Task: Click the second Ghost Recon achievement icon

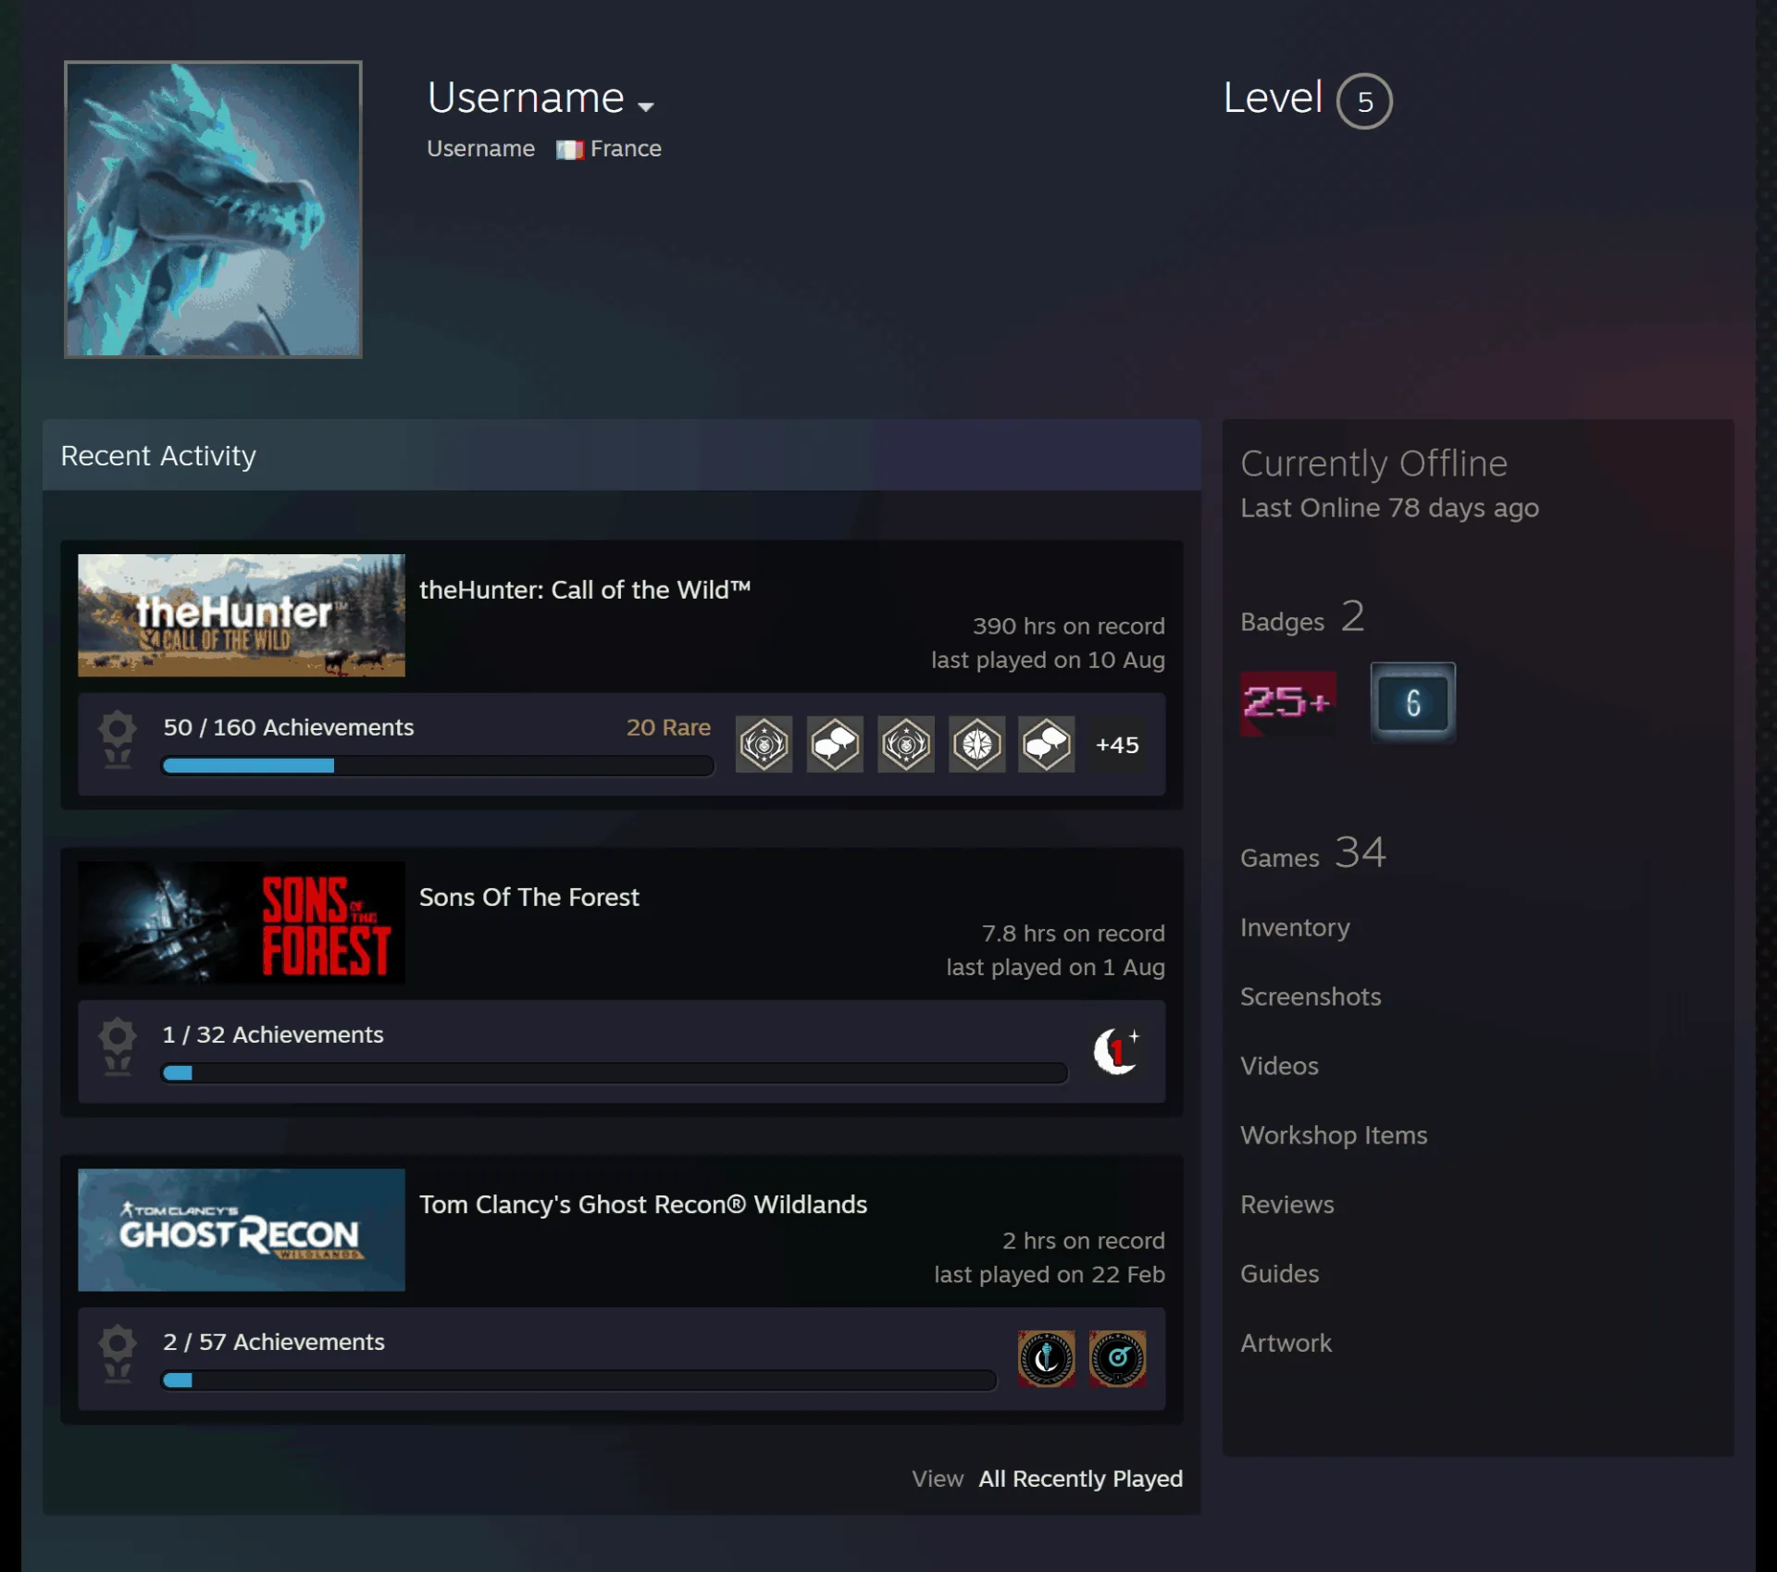Action: coord(1117,1358)
